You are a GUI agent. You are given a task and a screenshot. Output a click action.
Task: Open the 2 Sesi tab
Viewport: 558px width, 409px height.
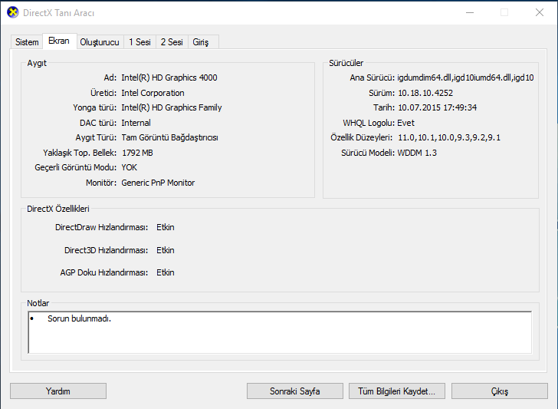[x=172, y=42]
